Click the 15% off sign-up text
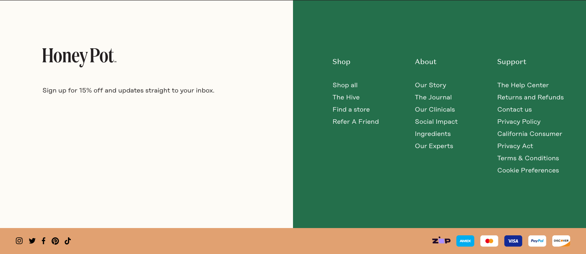The image size is (586, 254). (129, 90)
